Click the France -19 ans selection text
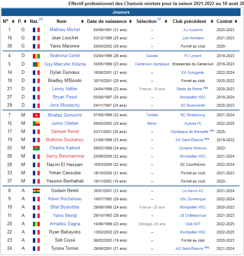 click(152, 89)
